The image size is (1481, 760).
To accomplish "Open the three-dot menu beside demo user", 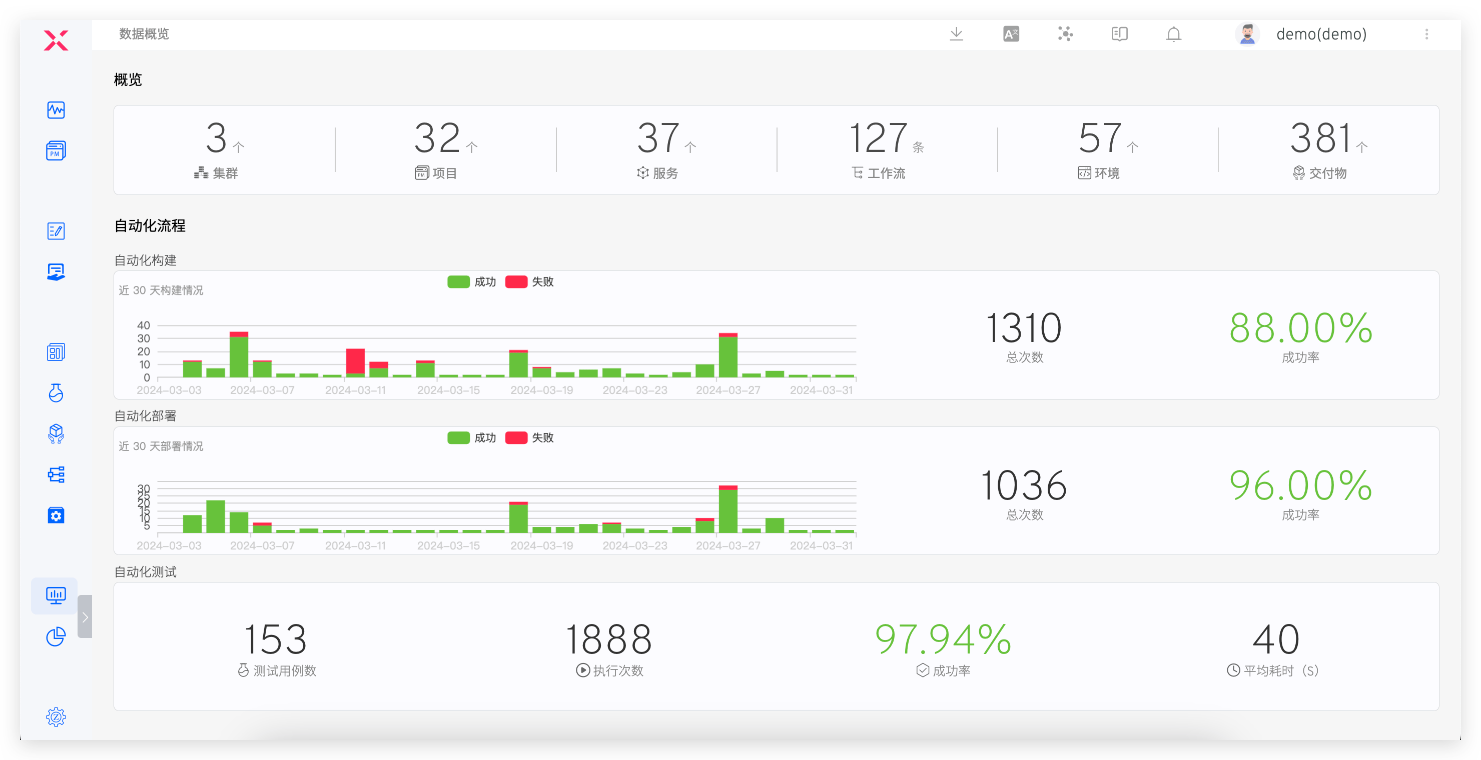I will click(x=1426, y=34).
